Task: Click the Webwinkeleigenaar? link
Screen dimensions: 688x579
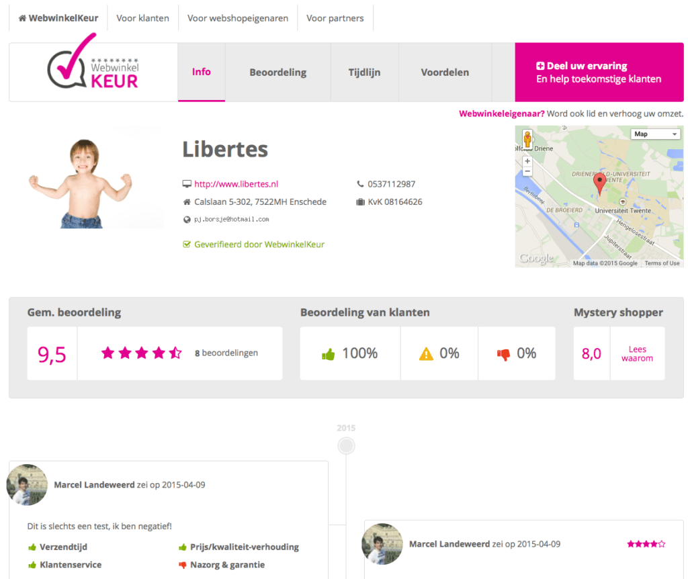Action: (x=501, y=114)
